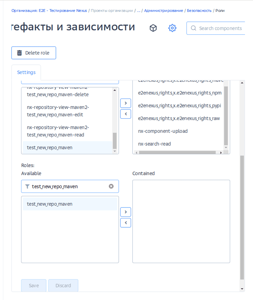The height and width of the screenshot is (300, 253).
Task: Remove selected privilege with the left arrow button
Action: tap(126, 114)
